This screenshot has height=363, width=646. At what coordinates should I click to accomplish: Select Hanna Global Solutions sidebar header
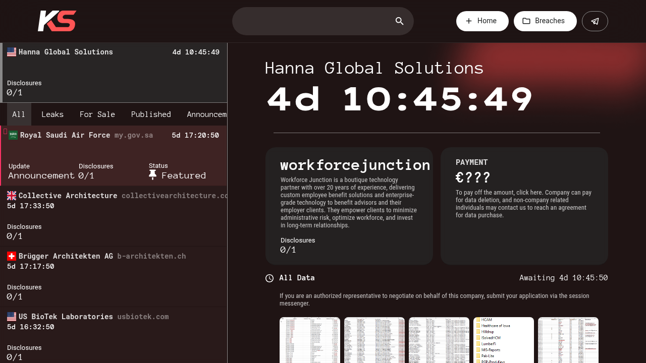pyautogui.click(x=114, y=73)
